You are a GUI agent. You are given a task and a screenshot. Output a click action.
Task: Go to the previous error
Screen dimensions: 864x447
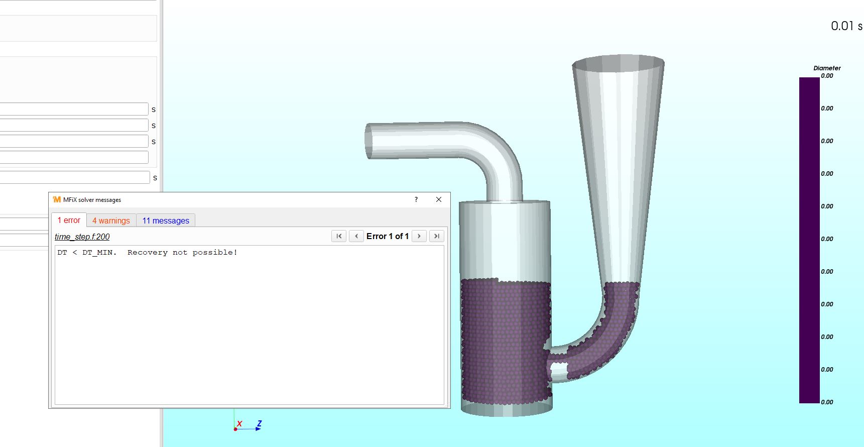tap(356, 236)
